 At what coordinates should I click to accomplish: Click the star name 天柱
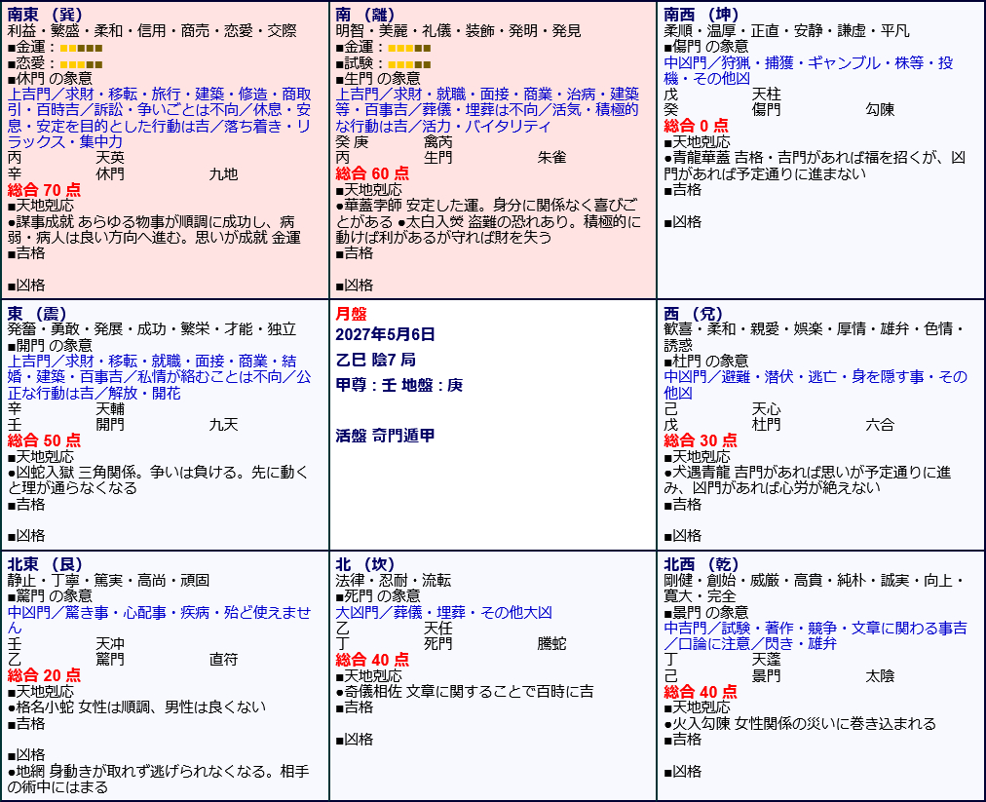pos(767,95)
